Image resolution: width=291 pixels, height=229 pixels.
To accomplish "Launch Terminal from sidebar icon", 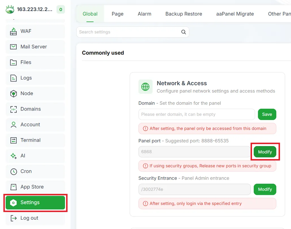I will 13,140.
